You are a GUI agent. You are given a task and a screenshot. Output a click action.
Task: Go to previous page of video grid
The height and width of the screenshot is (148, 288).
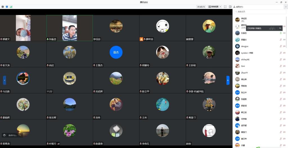coord(4,80)
